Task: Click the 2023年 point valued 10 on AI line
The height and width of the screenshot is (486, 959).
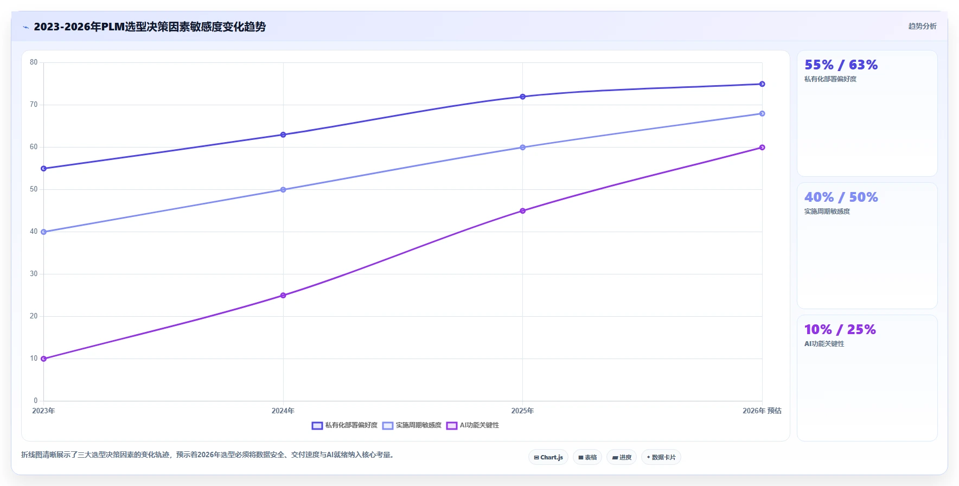Action: pos(44,359)
